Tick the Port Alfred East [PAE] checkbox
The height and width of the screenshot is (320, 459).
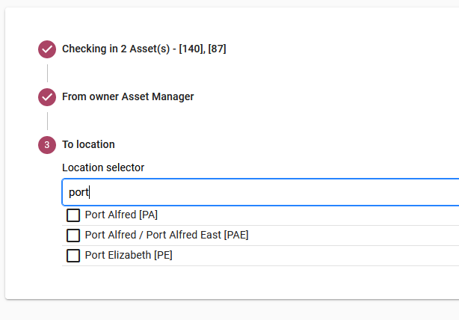pyautogui.click(x=73, y=236)
